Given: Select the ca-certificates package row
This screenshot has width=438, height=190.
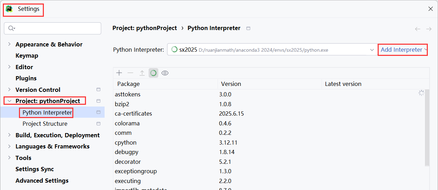Looking at the screenshot, I should point(269,114).
